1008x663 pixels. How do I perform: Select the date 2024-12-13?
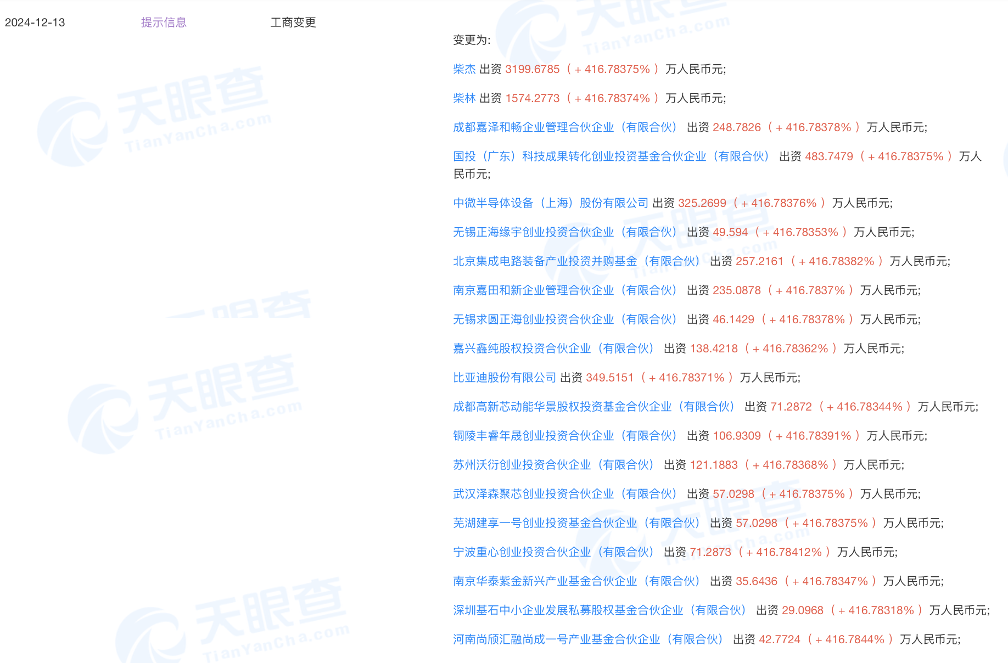pyautogui.click(x=35, y=23)
